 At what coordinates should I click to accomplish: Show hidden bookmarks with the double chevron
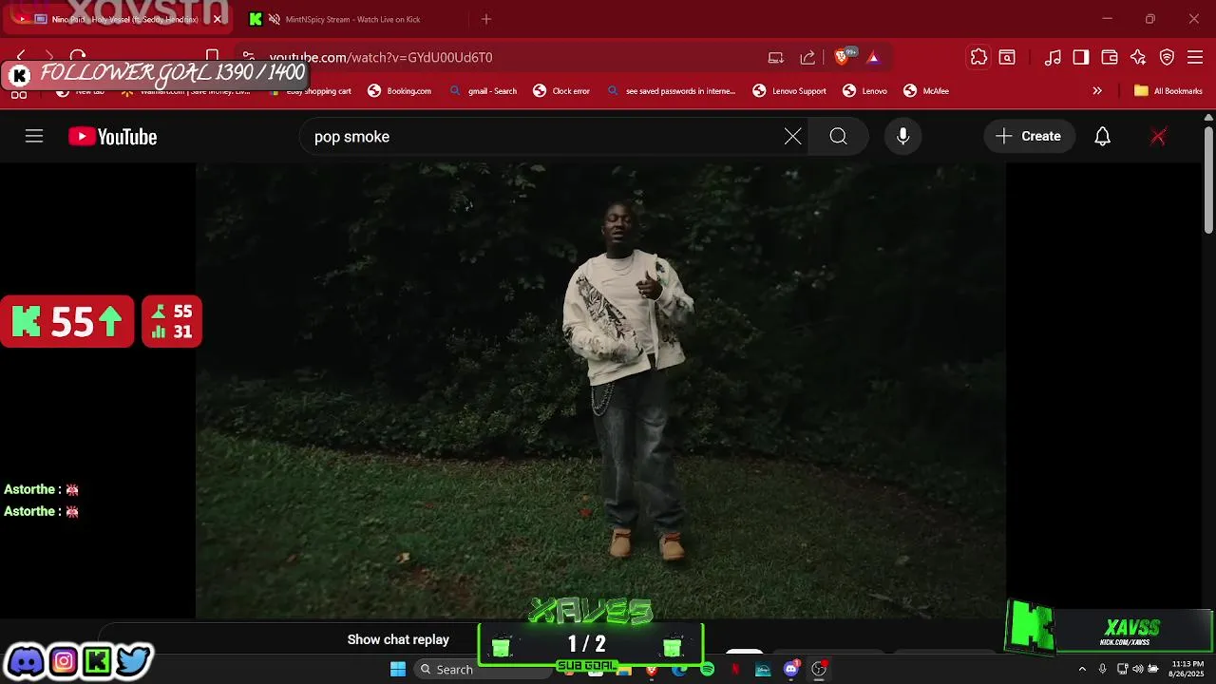pyautogui.click(x=1097, y=91)
